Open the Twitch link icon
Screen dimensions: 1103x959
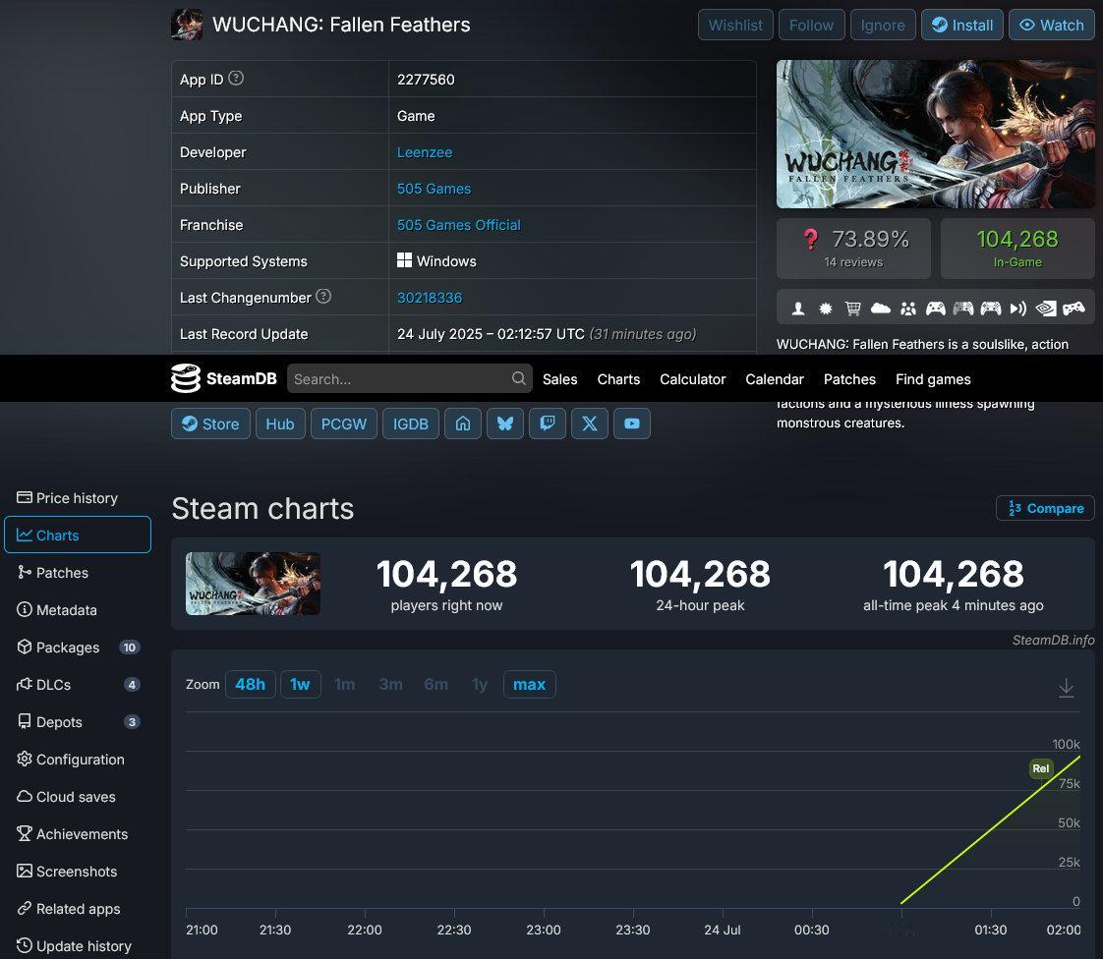pos(548,423)
